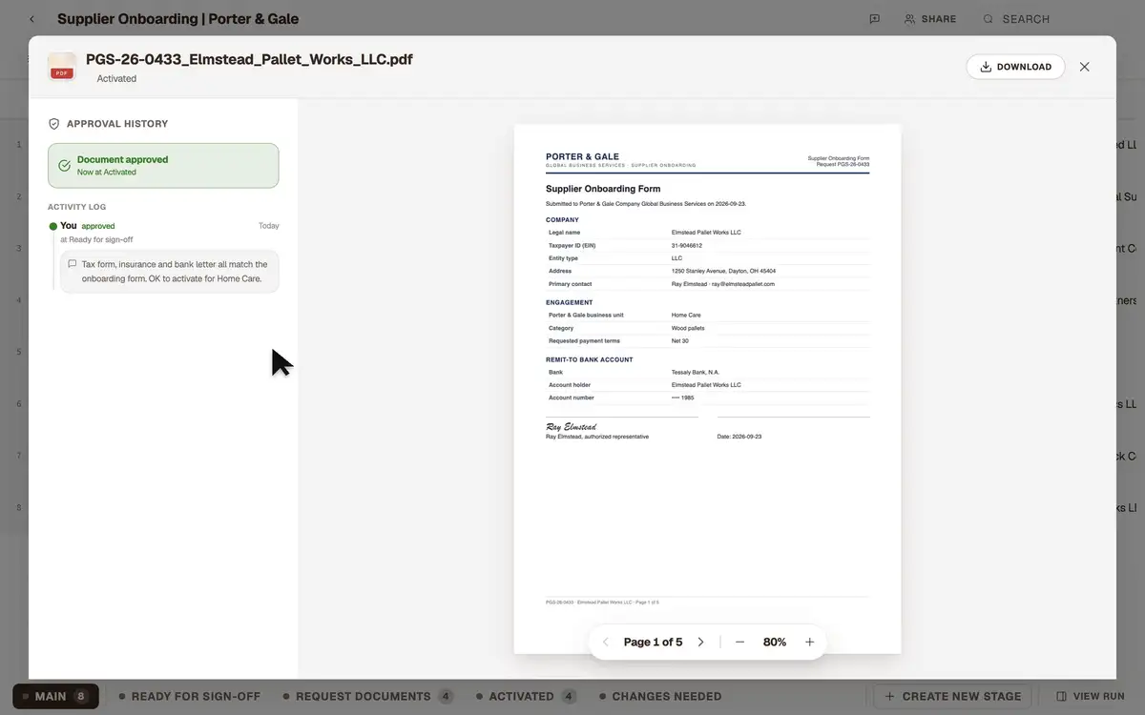1145x715 pixels.
Task: Click the 'Wood pallets' category value
Action: click(x=688, y=328)
